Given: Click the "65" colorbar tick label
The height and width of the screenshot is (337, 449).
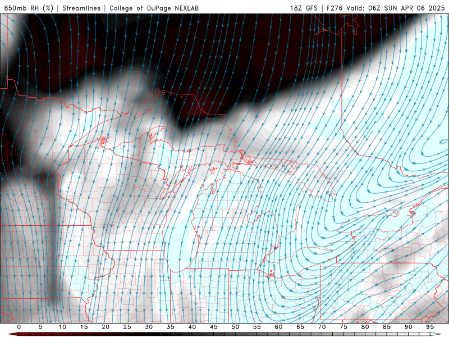Looking at the screenshot, I should [300, 327].
